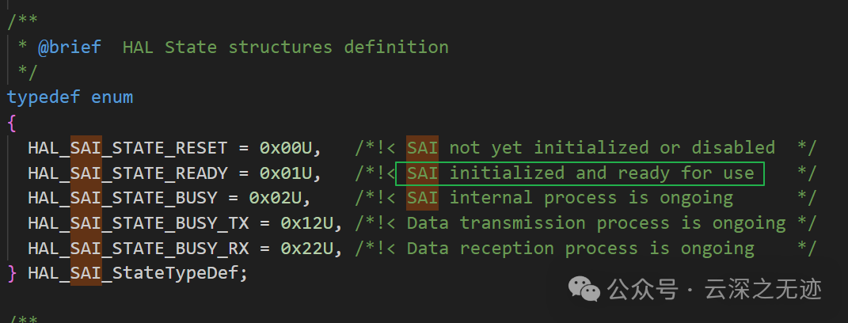This screenshot has height=323, width=848.
Task: Select HAL_SAI_STATE_RESET enumerator name
Action: coord(127,148)
